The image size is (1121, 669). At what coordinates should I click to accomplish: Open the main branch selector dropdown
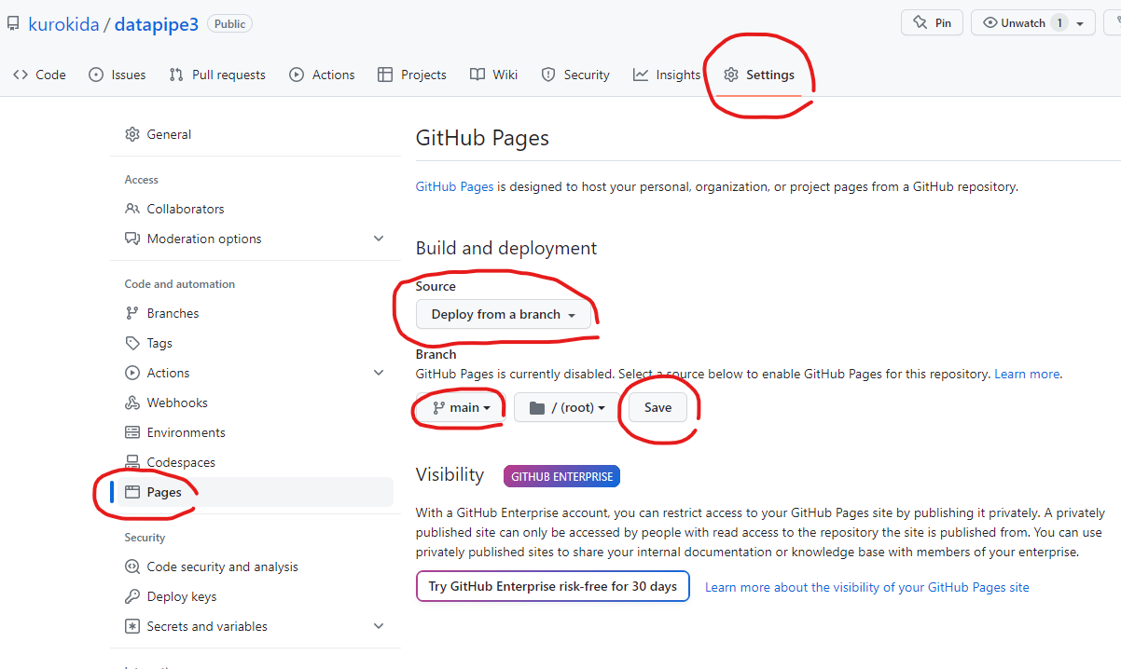461,407
